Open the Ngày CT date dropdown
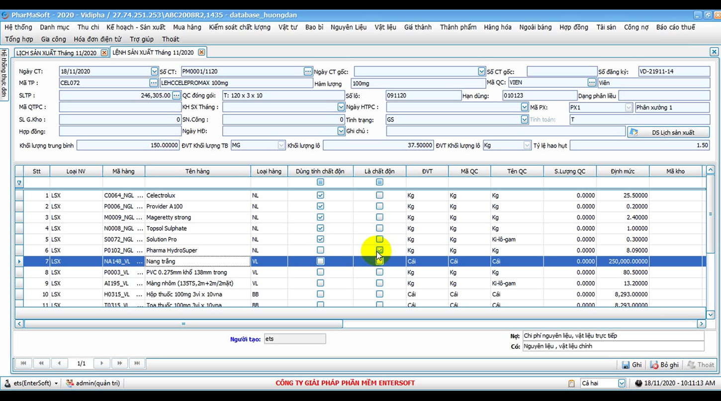Screen dimensions: 721x401 154,71
